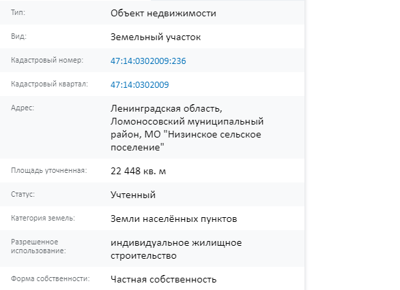The height and width of the screenshot is (290, 400).
Task: Select the value 'Земли населённых пунктов'
Action: pos(174,219)
